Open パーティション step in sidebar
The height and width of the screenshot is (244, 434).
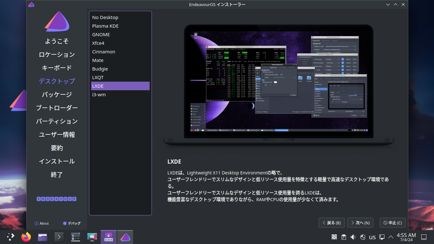[57, 121]
